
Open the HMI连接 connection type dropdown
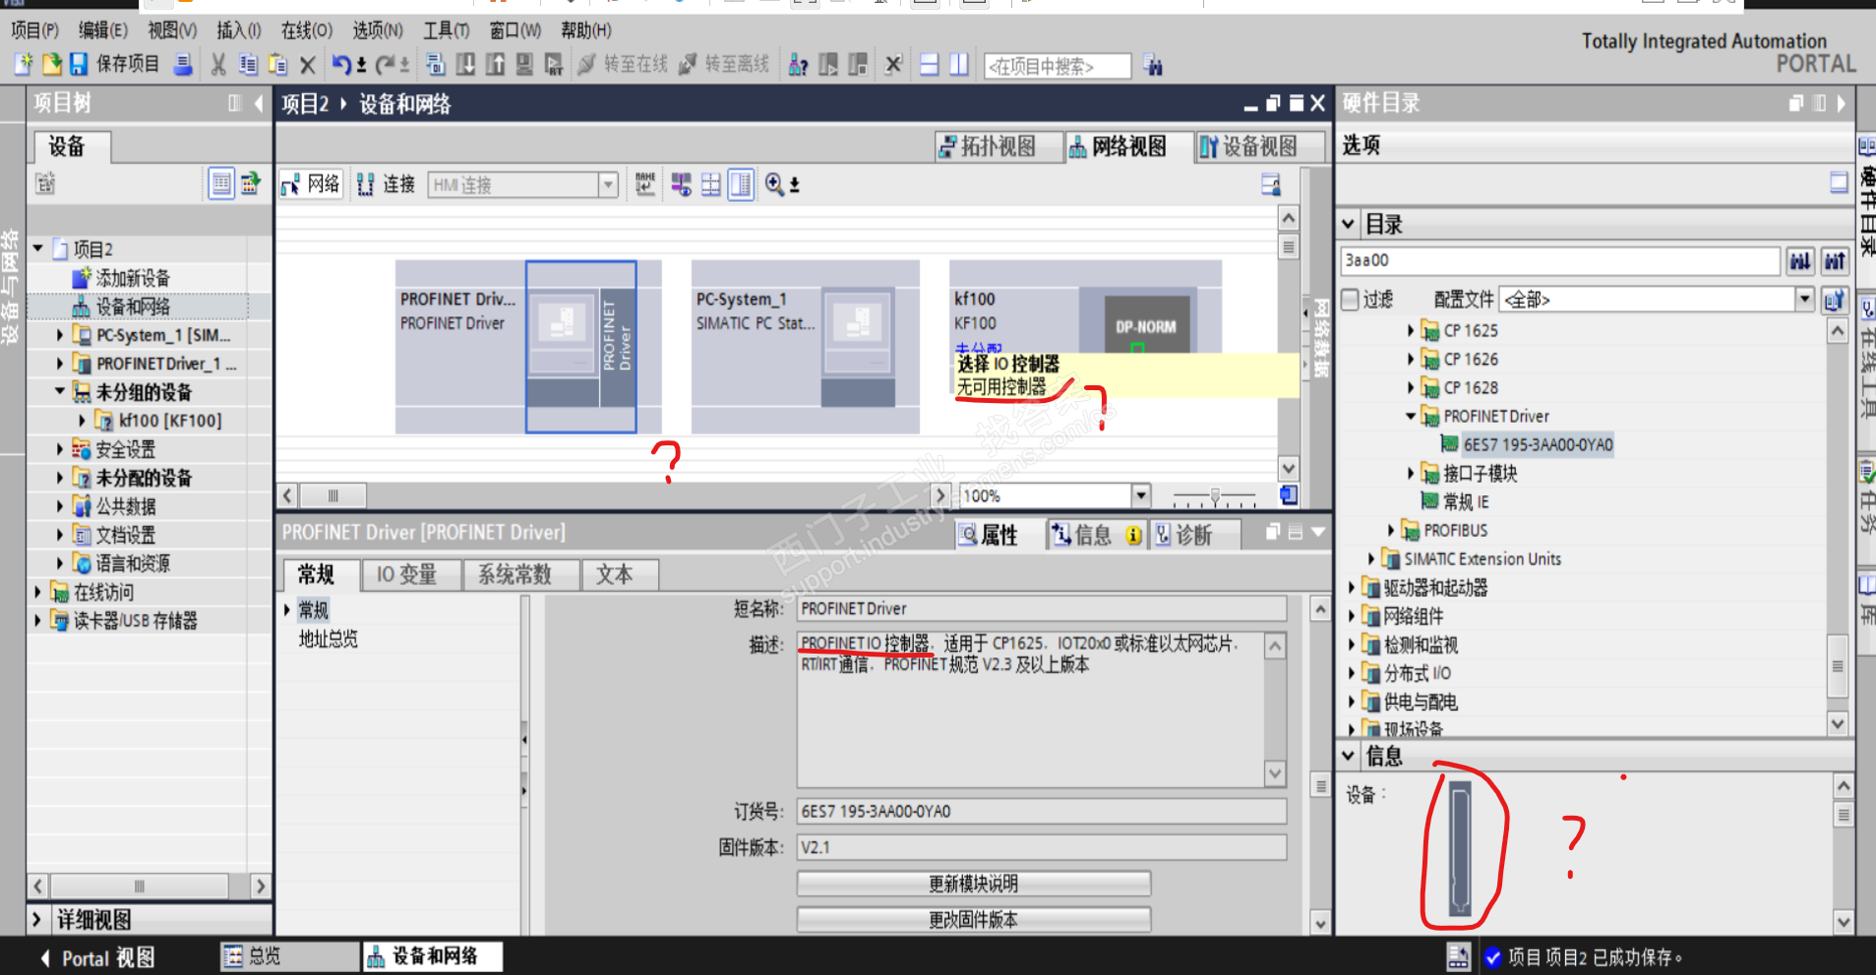[608, 185]
